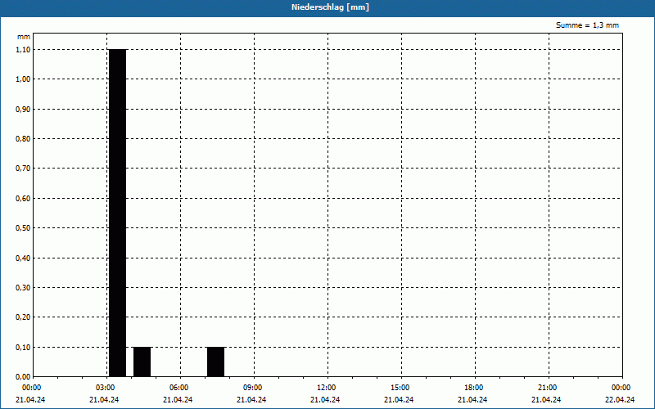This screenshot has width=655, height=409.
Task: Click the 09:00 x-axis time label
Action: coord(252,388)
